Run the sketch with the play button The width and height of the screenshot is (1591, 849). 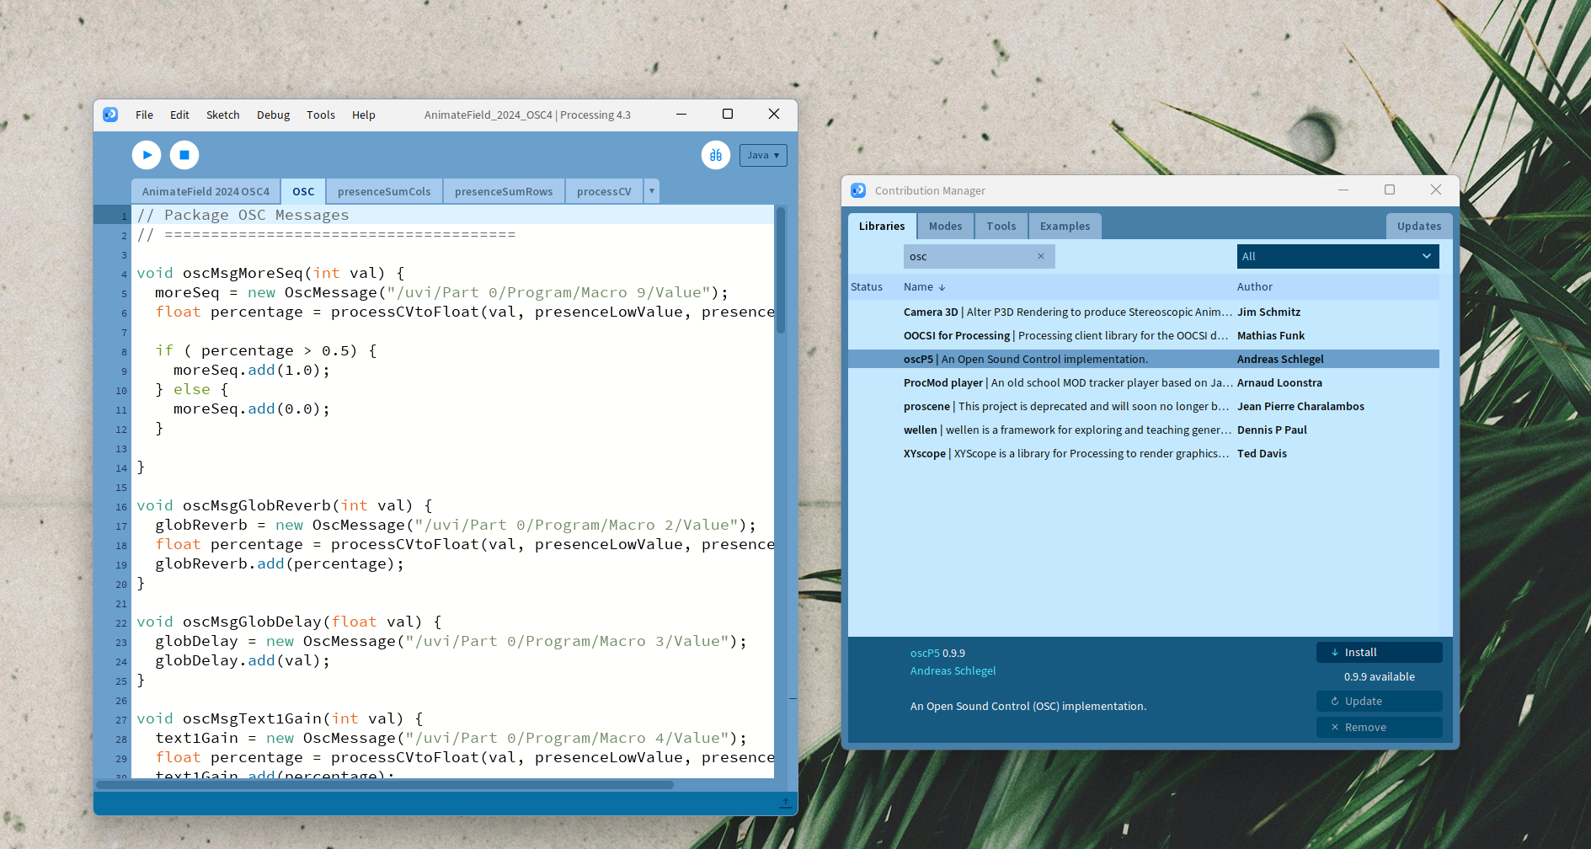[x=147, y=155]
